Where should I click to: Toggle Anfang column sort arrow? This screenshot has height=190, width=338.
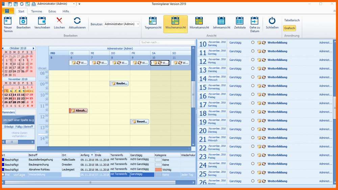coord(92,155)
